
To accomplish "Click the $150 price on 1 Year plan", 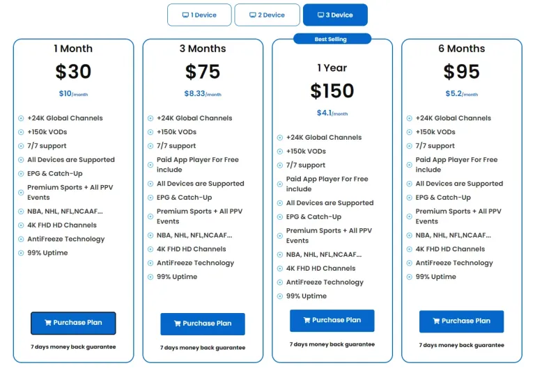I will pos(332,91).
